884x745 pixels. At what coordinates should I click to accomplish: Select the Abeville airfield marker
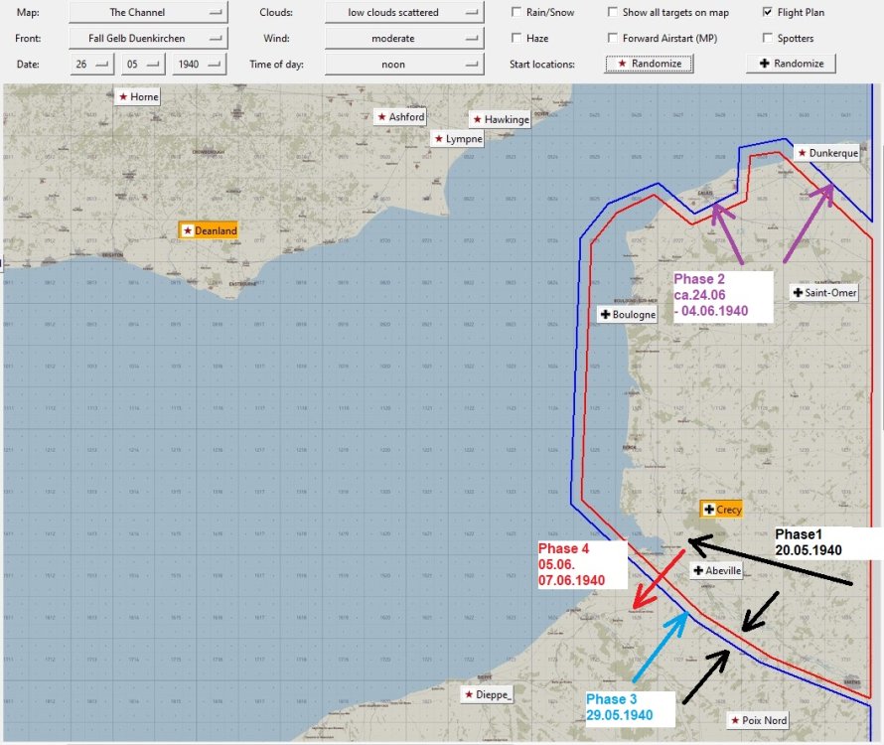pos(716,570)
